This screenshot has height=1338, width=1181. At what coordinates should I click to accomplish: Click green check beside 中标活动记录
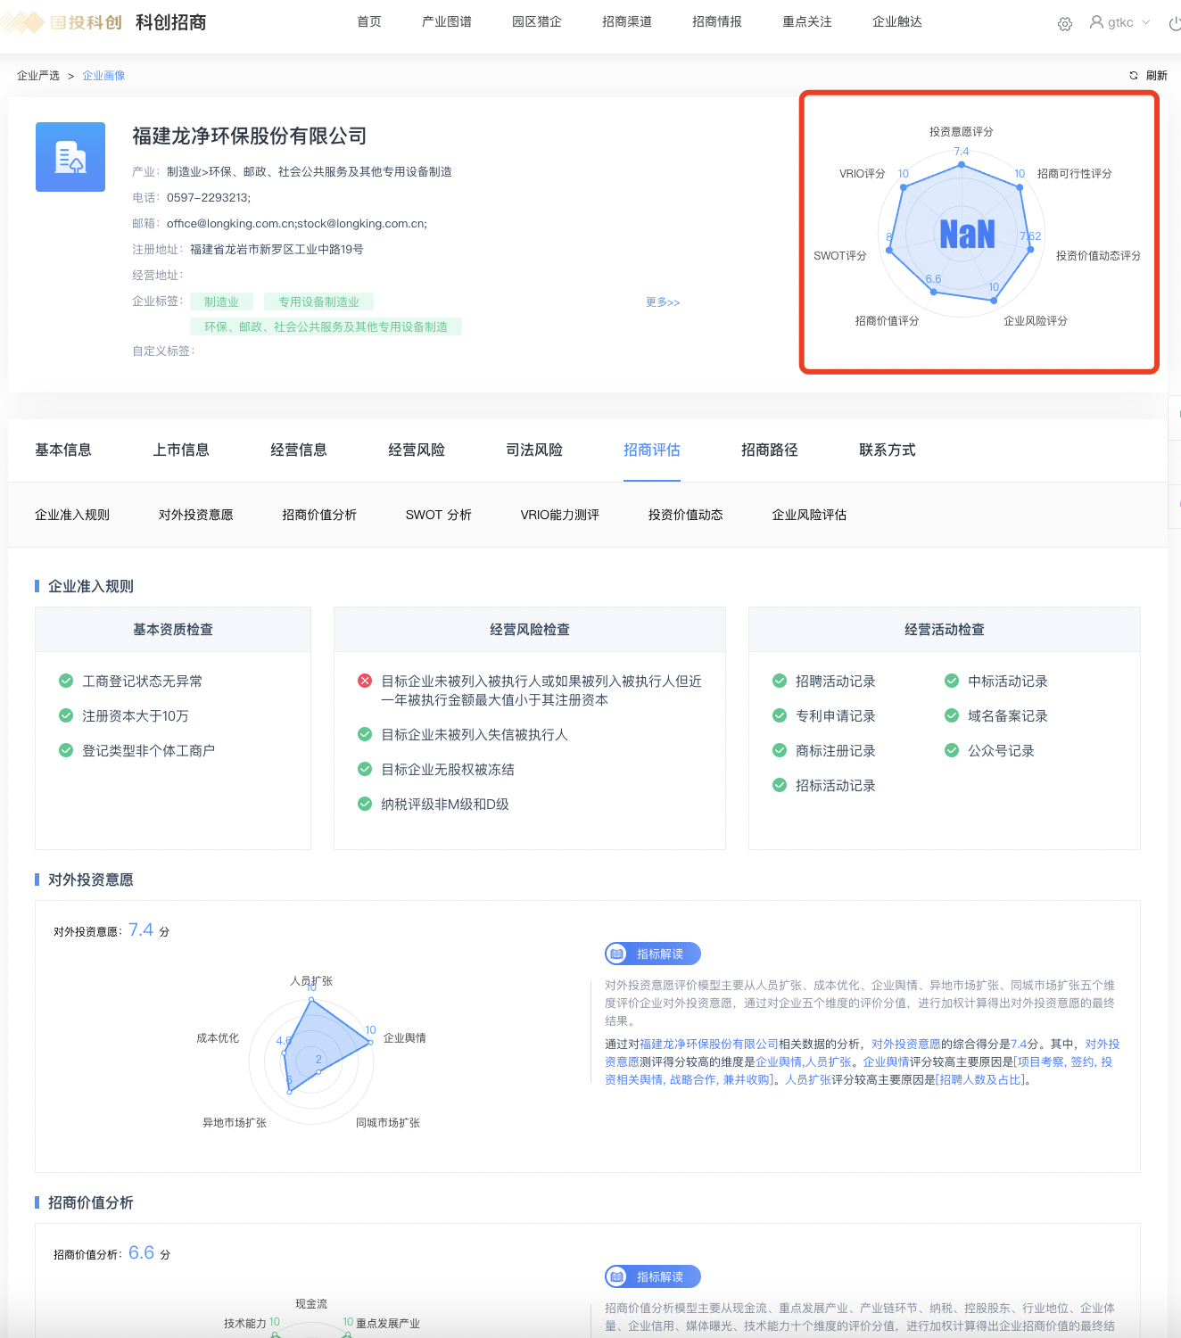click(952, 681)
